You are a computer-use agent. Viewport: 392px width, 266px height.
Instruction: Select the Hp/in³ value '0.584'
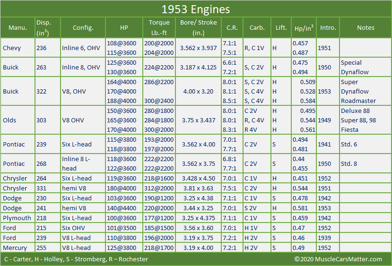308,101
